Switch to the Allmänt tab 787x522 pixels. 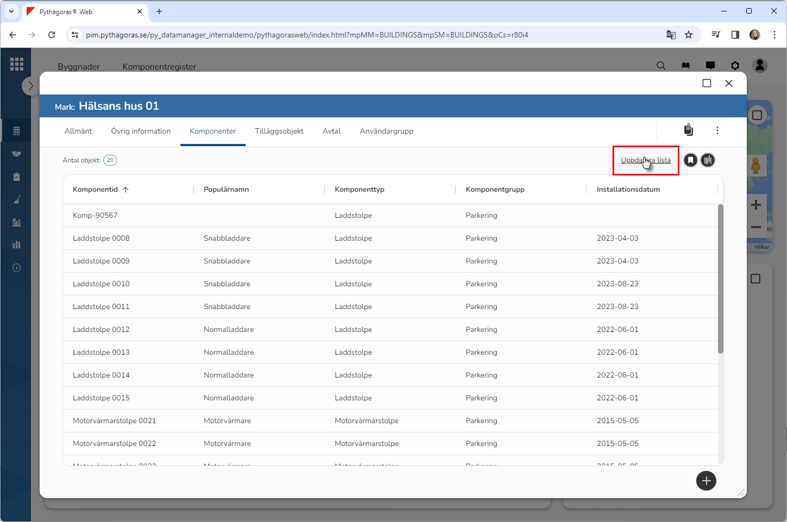coord(78,131)
